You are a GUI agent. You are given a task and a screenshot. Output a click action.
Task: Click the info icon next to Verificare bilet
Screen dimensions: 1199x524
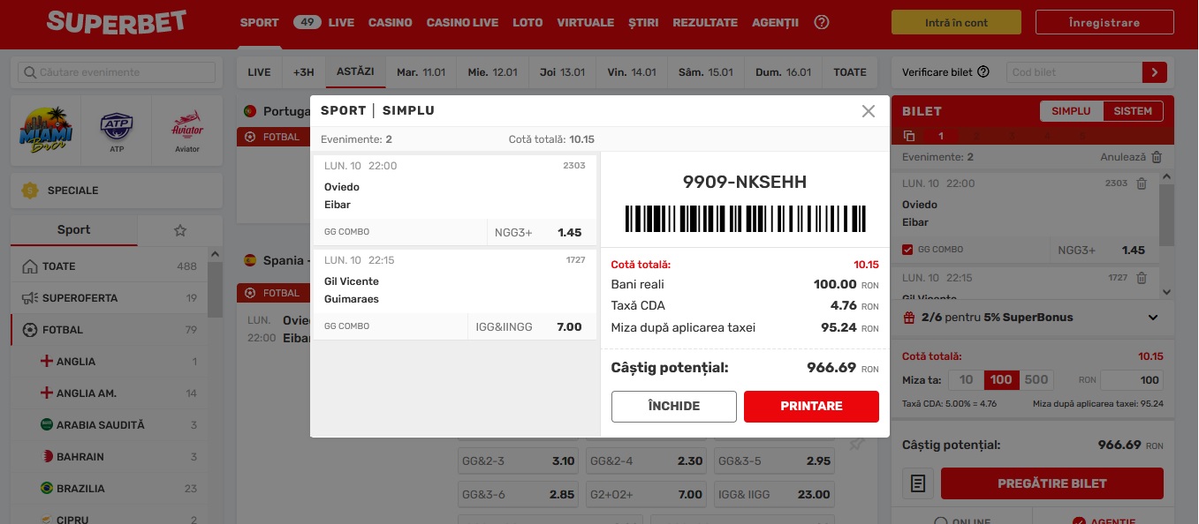coord(983,72)
